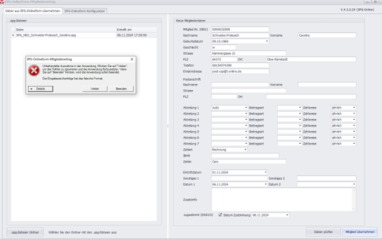The image size is (382, 239).
Task: Expand Details in the error dialog
Action: coord(40,89)
